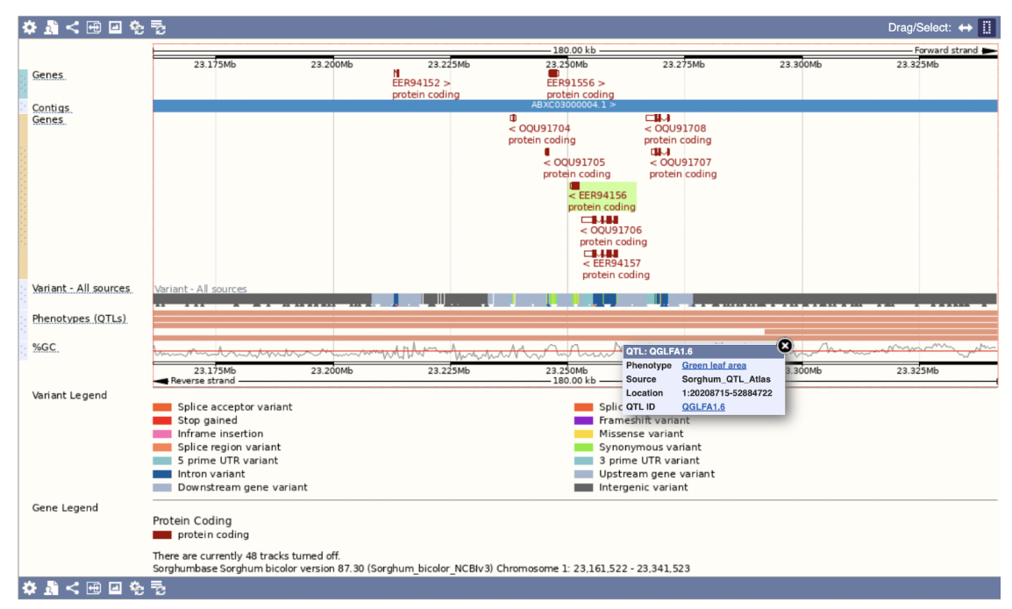Expand the Variant - All sources track label
Screen dimensions: 1012x609
click(x=82, y=288)
